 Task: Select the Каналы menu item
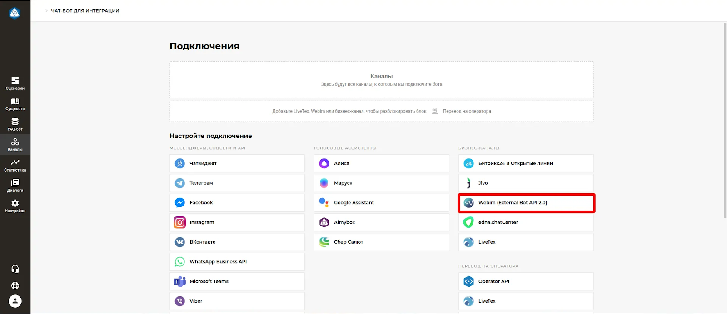click(15, 145)
